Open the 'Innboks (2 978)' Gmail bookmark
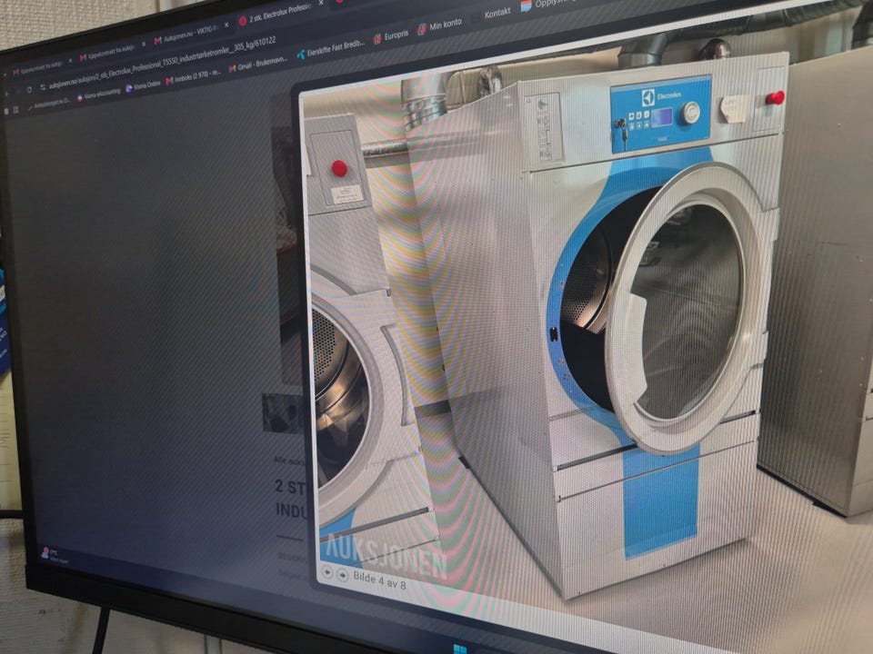The image size is (873, 654). [193, 77]
